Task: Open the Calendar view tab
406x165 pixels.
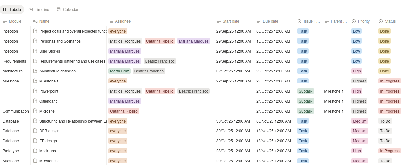Action: pyautogui.click(x=67, y=10)
